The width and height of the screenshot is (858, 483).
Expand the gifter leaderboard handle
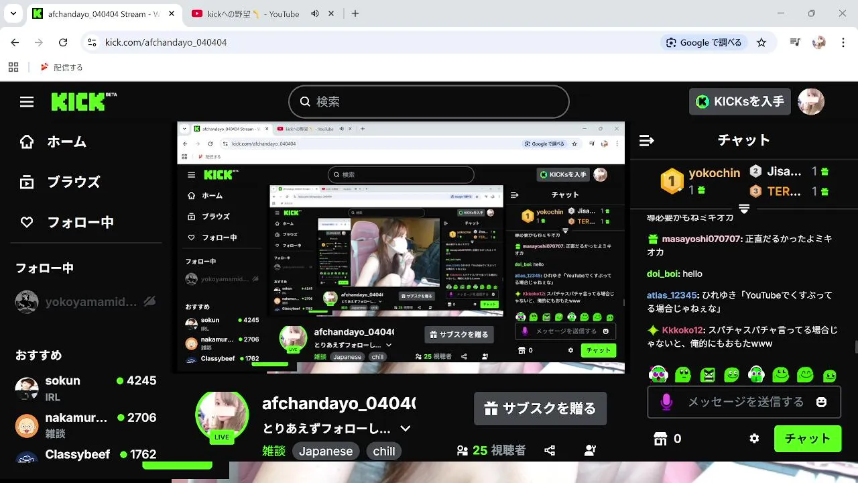tap(744, 209)
